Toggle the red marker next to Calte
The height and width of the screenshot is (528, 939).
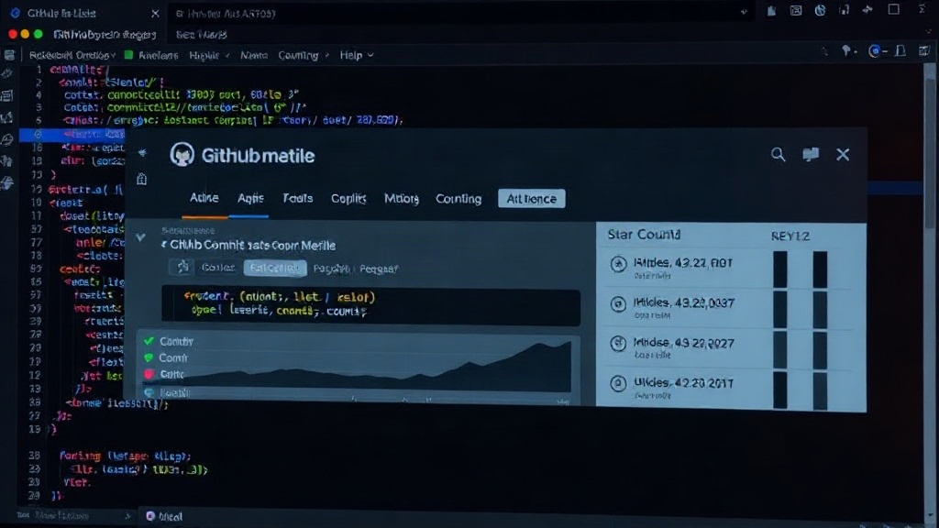pyautogui.click(x=149, y=374)
